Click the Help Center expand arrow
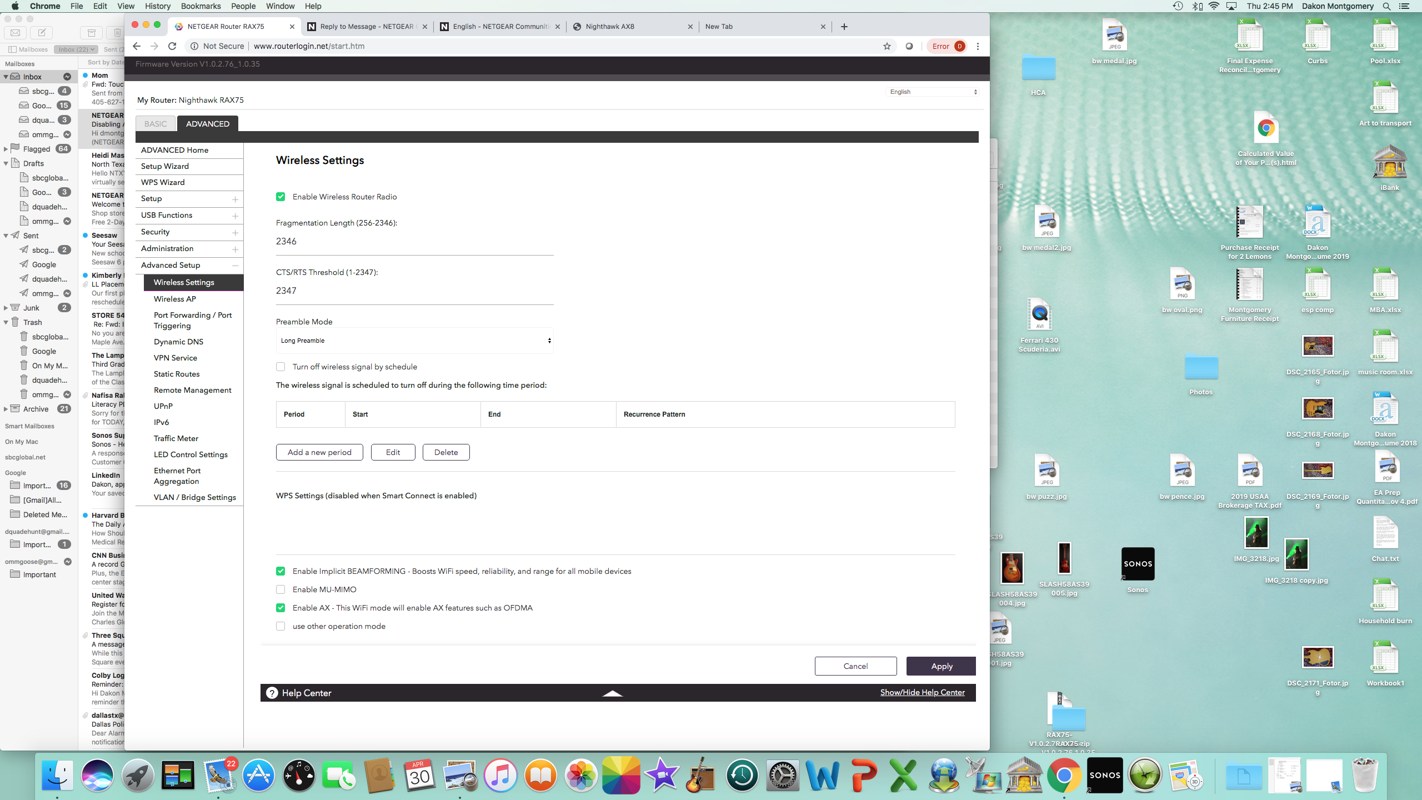 click(613, 693)
